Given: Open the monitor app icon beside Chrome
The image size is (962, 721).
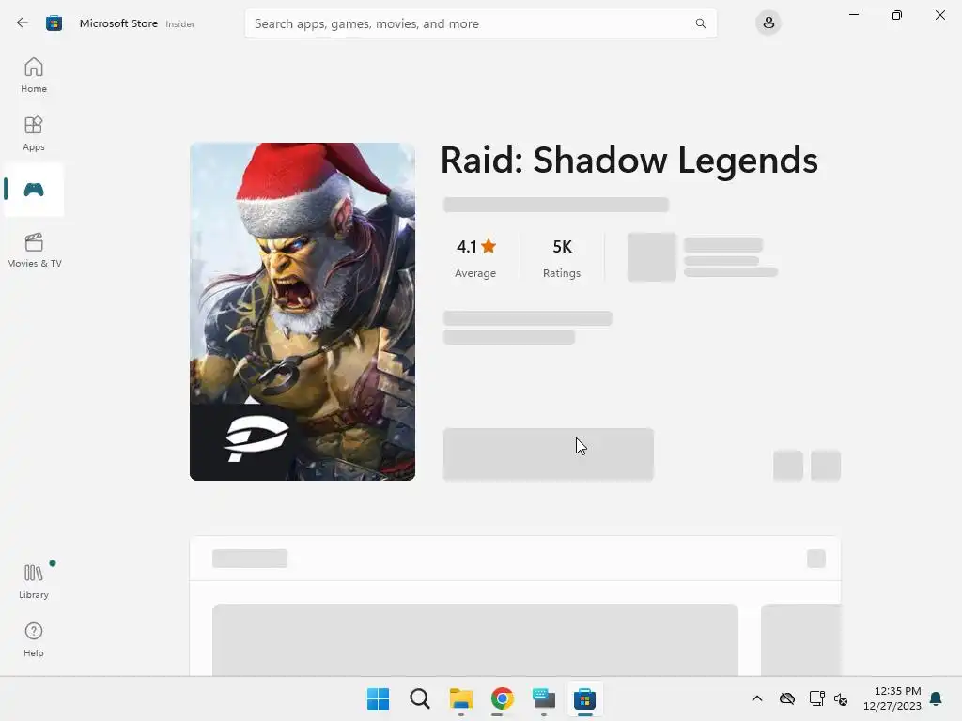Looking at the screenshot, I should [544, 698].
